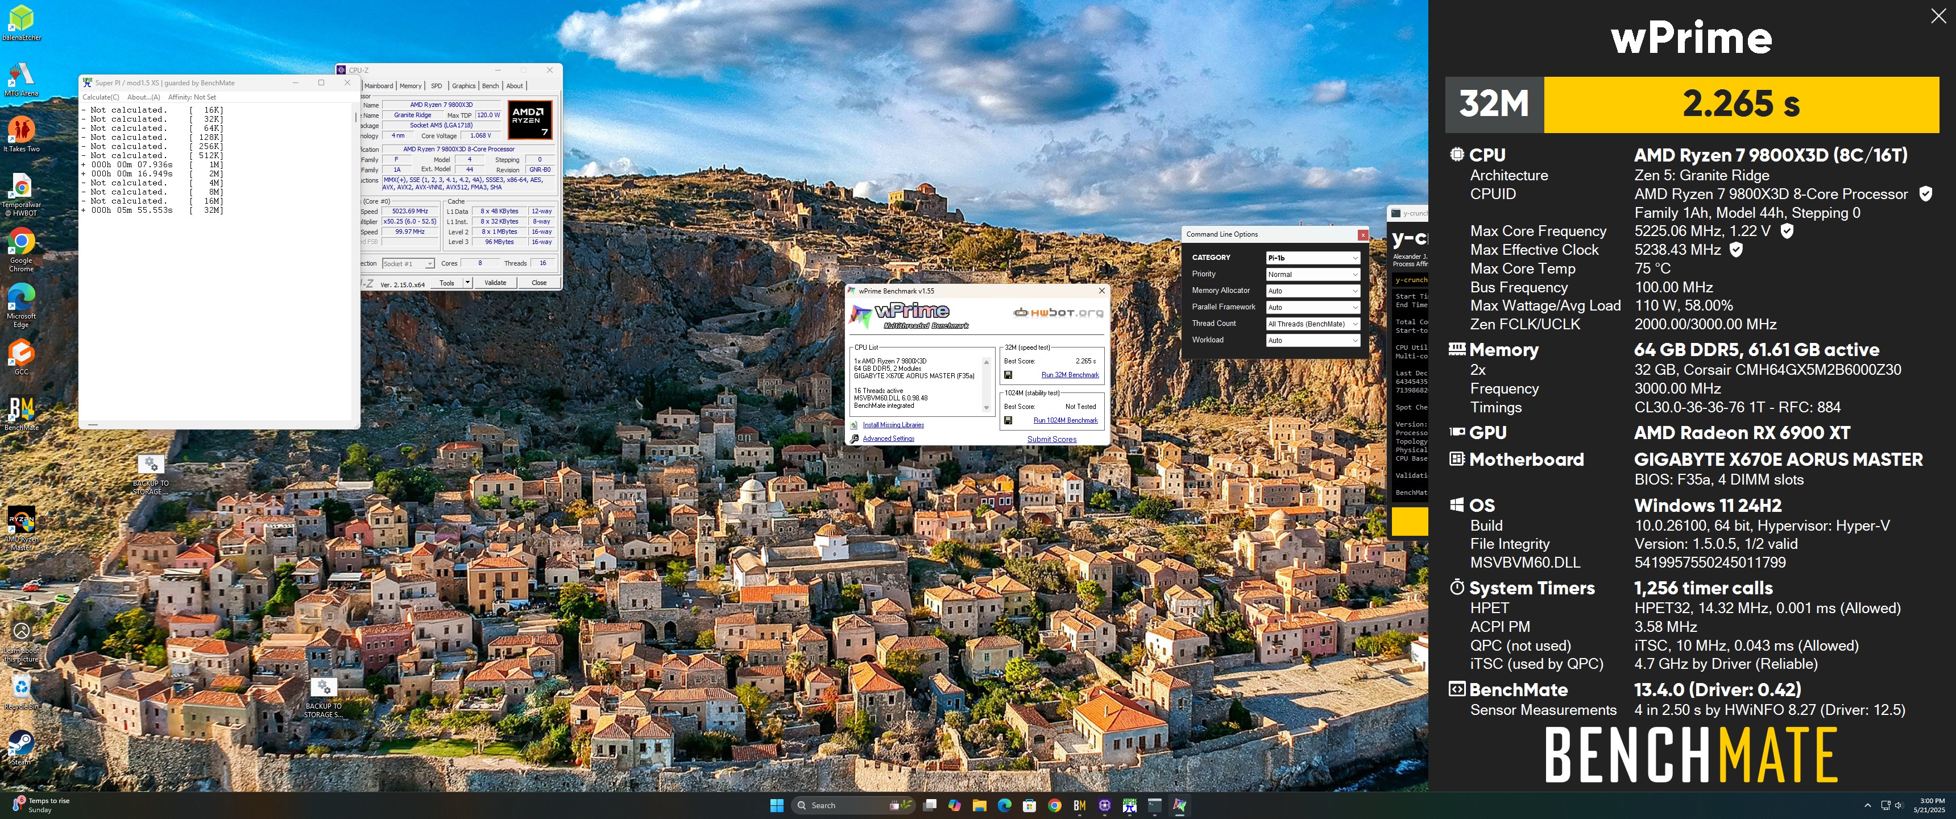The height and width of the screenshot is (819, 1956).
Task: Click the save icon beside Run 32M Benchmark
Action: pos(1008,375)
